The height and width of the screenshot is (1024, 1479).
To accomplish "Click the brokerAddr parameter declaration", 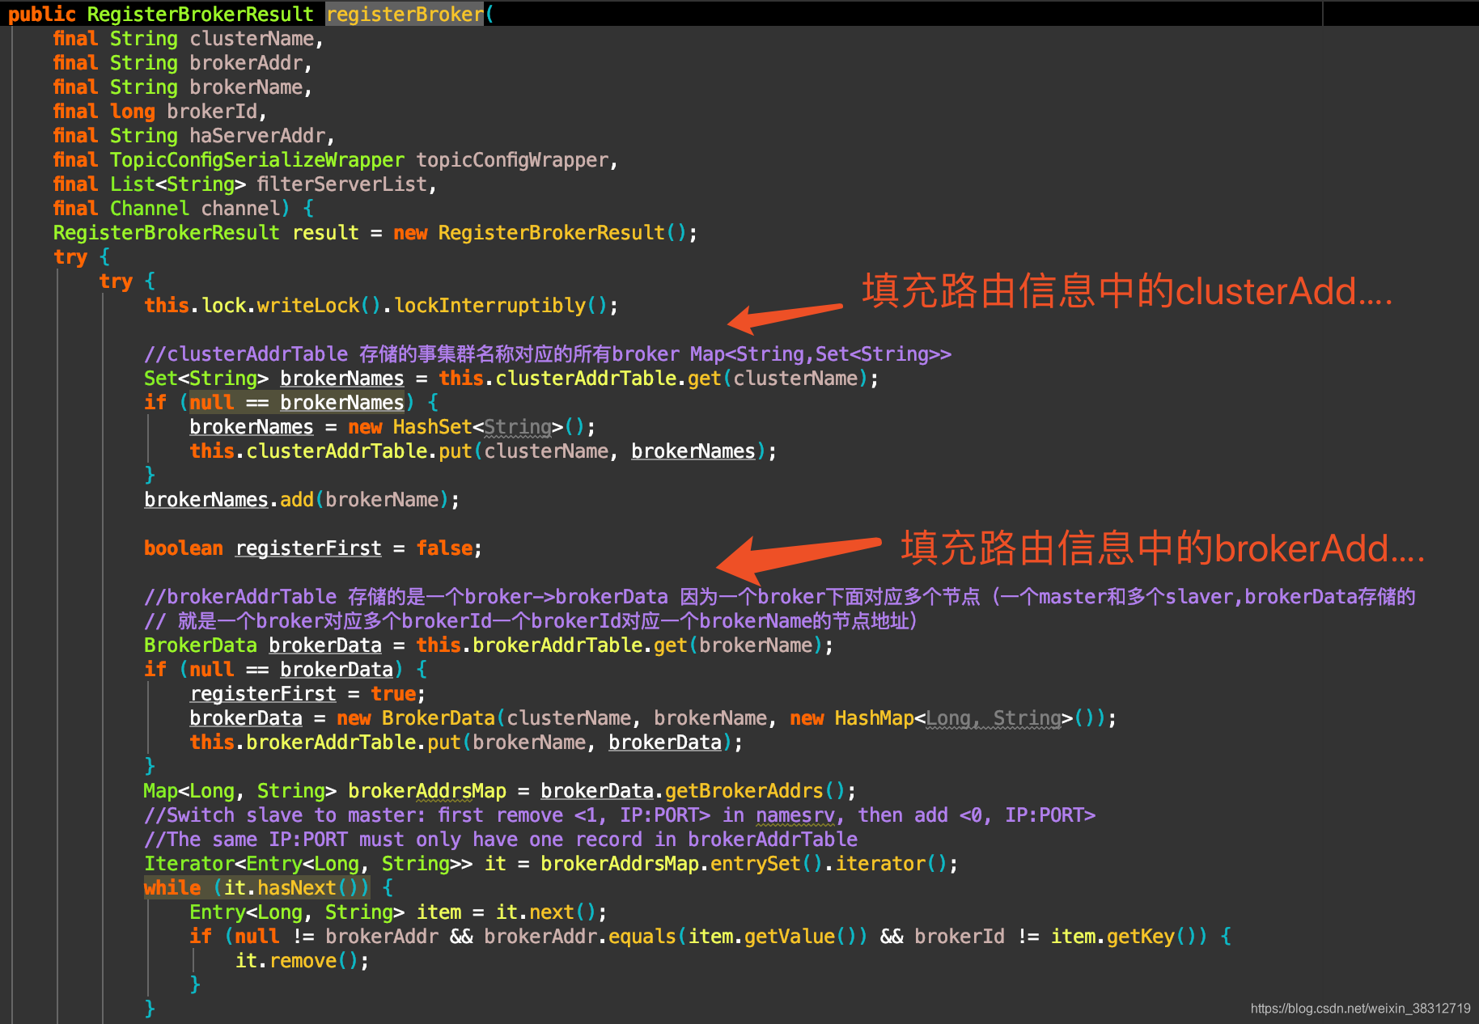I will [182, 62].
